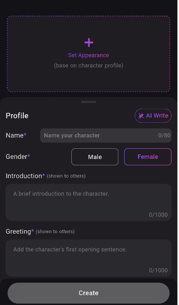Click the Gender field label
This screenshot has height=305, width=179.
18,157
